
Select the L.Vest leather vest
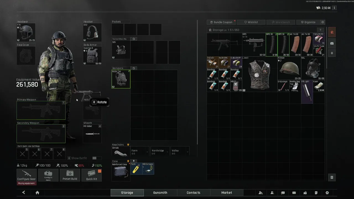click(x=260, y=74)
